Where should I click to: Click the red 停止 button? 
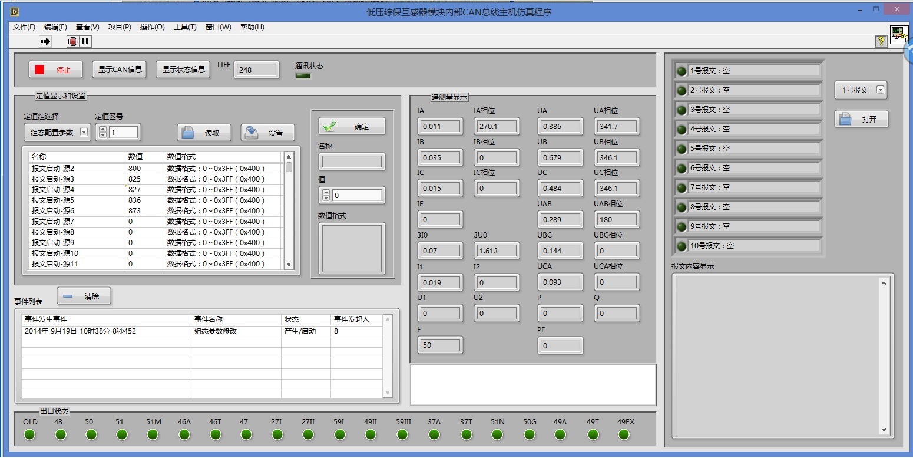point(56,70)
